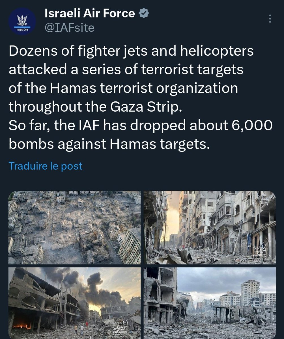Open the damaged street buildings photo

210,227
